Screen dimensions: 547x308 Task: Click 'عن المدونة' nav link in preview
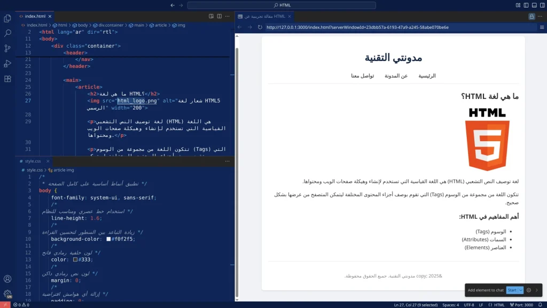pos(396,76)
